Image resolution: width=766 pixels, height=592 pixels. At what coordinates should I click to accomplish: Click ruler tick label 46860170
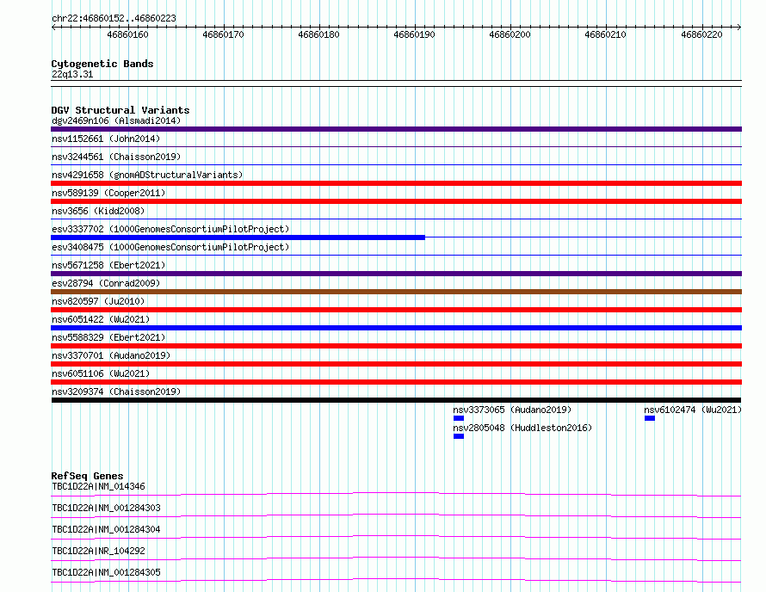(x=223, y=34)
